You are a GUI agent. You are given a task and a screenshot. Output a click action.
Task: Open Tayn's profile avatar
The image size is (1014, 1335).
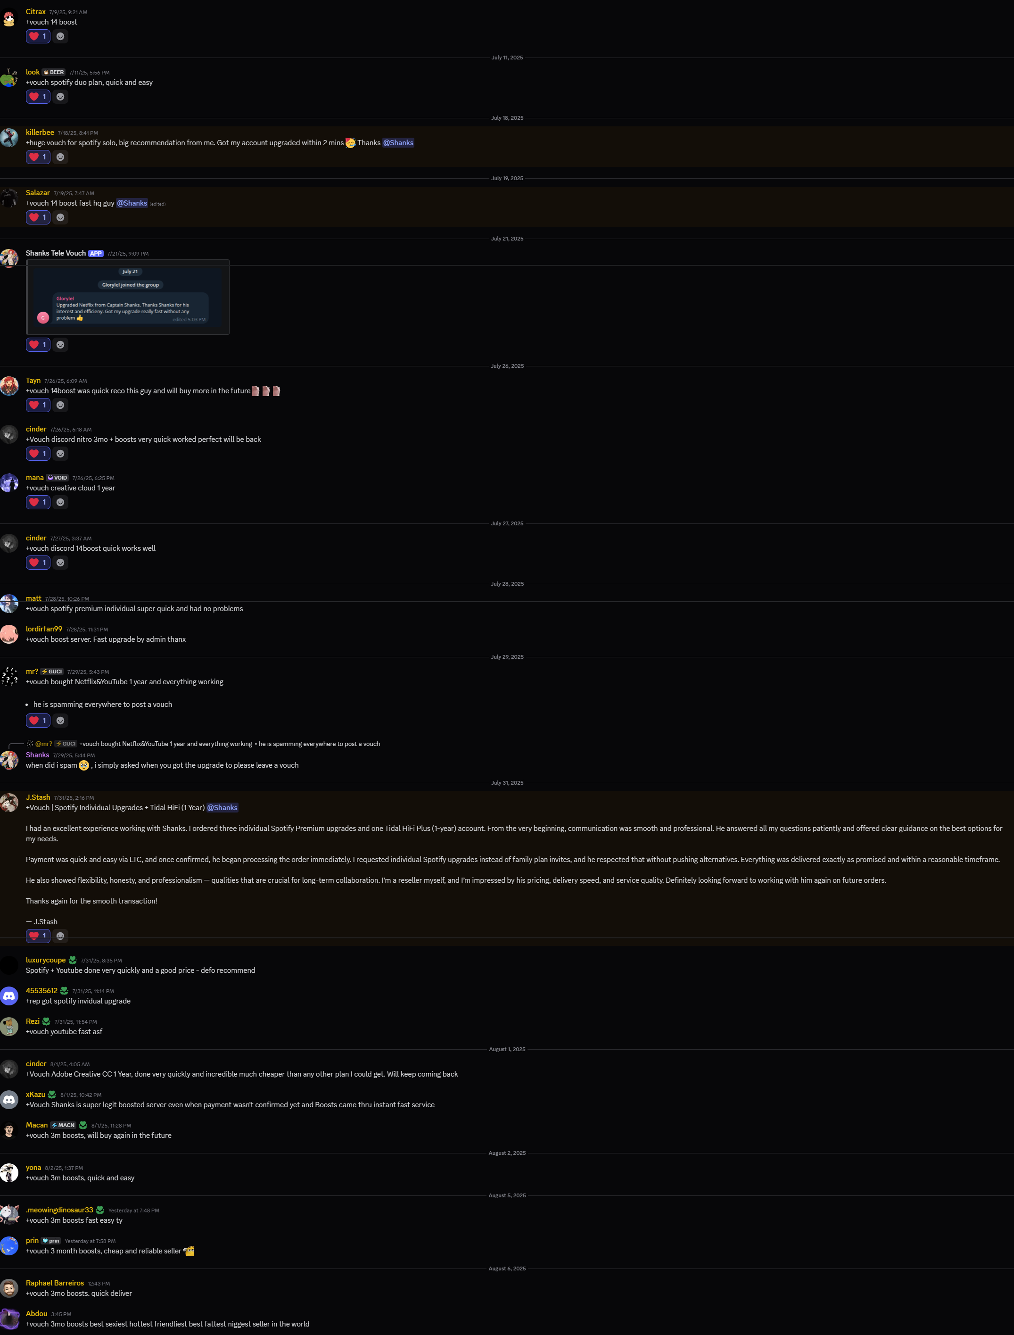(9, 386)
